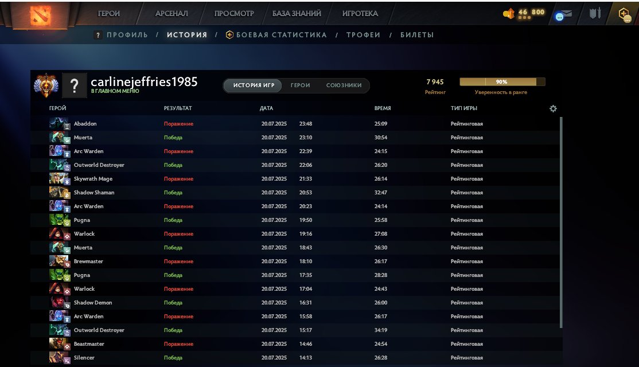Click the small question mark before ПРОФИЛЬ
Image resolution: width=639 pixels, height=367 pixels.
pos(98,35)
